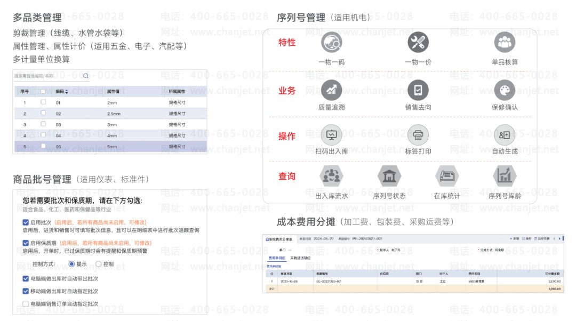Click the 自动生成 icon

pyautogui.click(x=505, y=135)
